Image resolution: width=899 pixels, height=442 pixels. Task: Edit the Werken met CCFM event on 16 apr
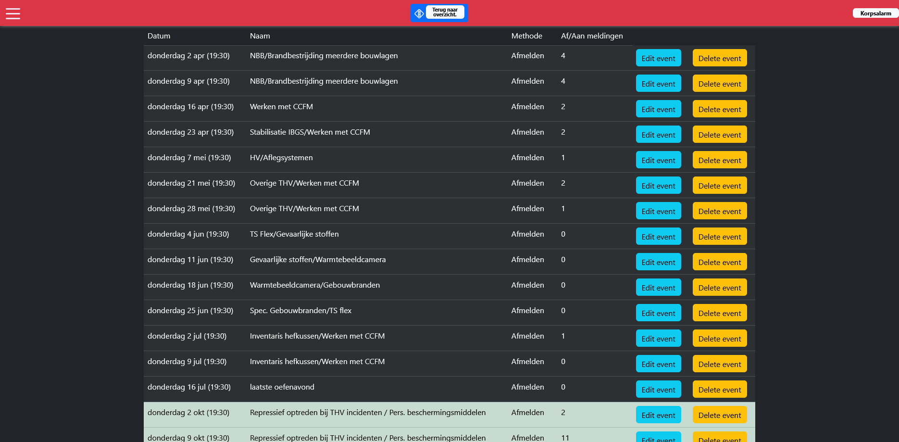point(658,109)
